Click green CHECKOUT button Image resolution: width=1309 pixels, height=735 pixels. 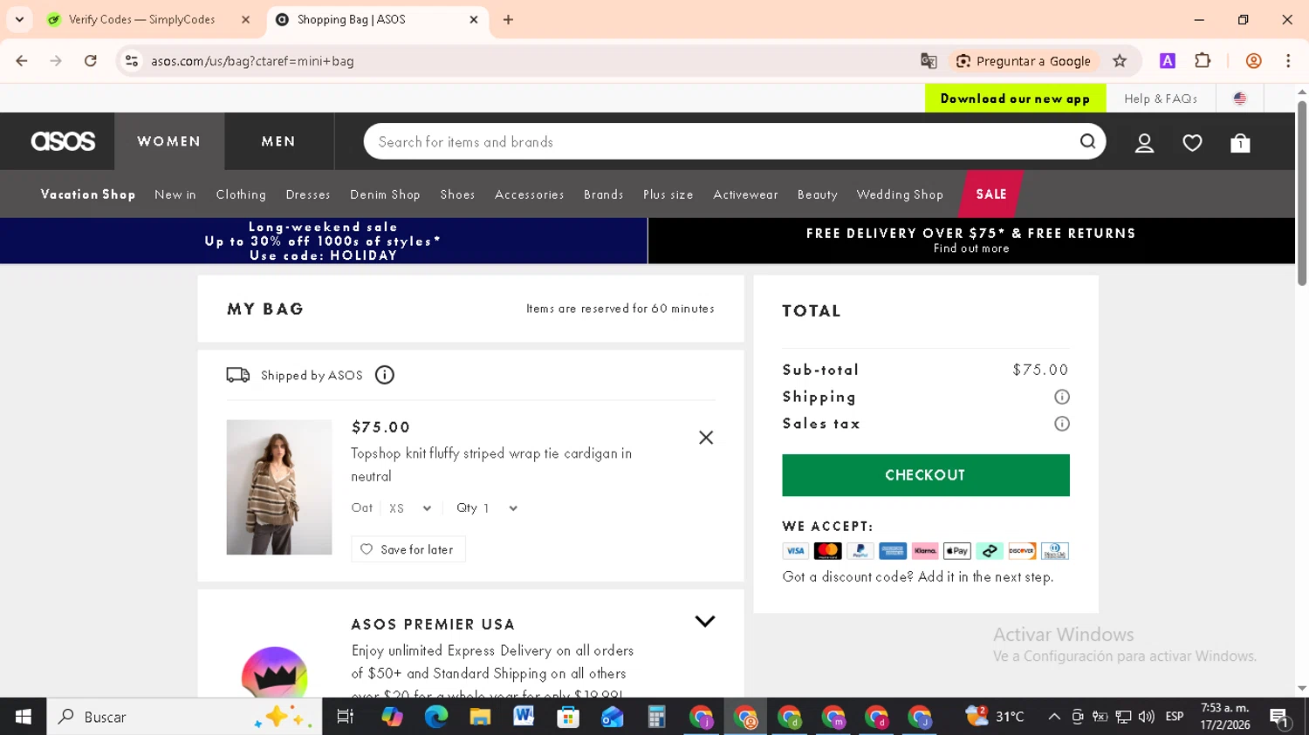click(926, 475)
